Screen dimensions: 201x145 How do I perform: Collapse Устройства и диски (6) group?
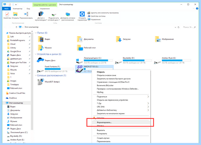pos(36,54)
